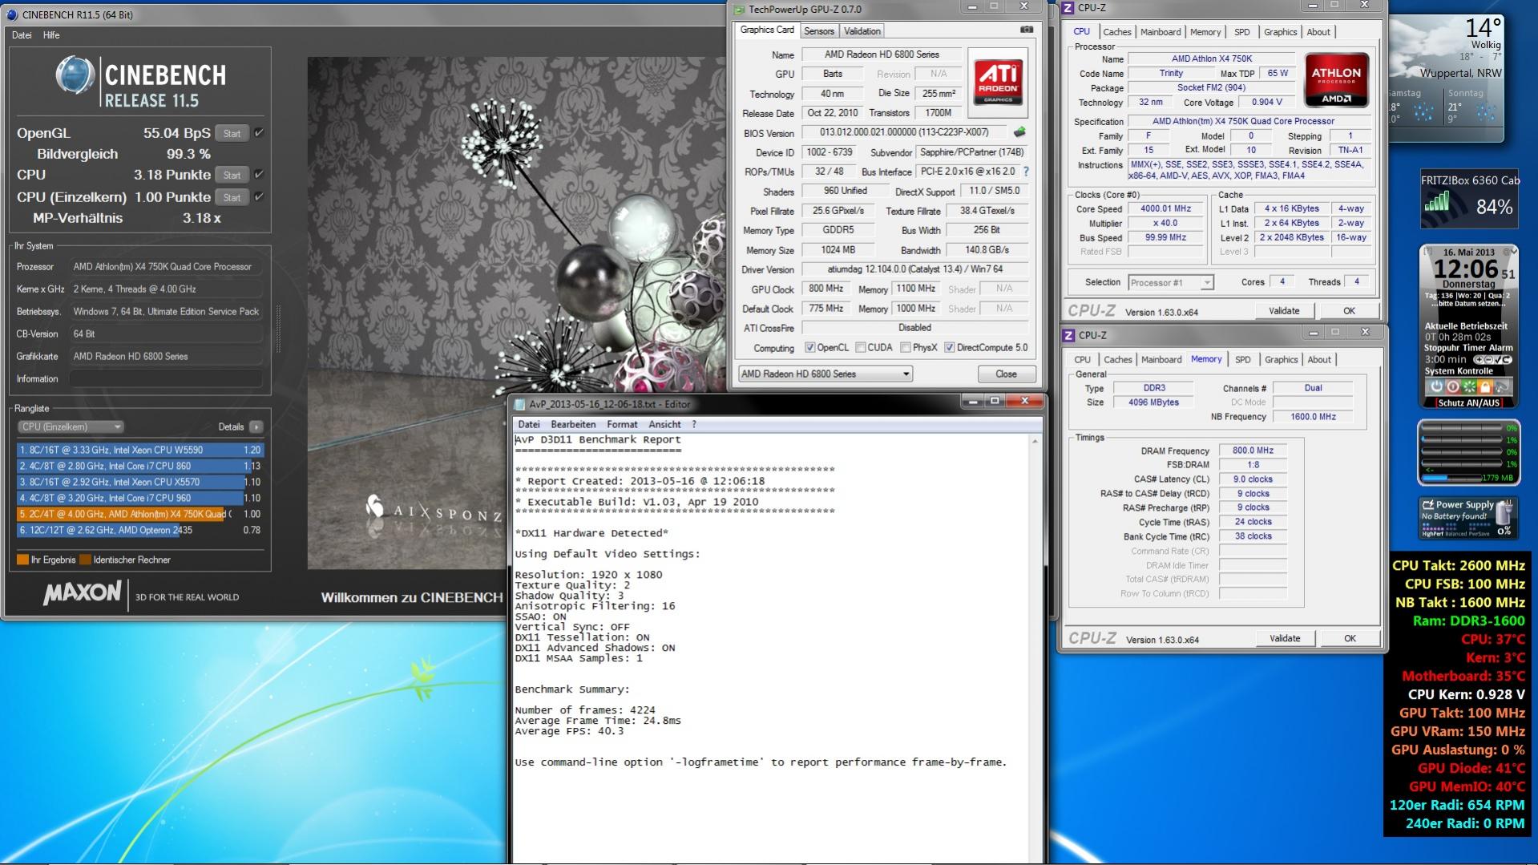Image resolution: width=1538 pixels, height=865 pixels.
Task: Toggle the CPU benchmark checkbox in Cinebench
Action: (x=259, y=175)
